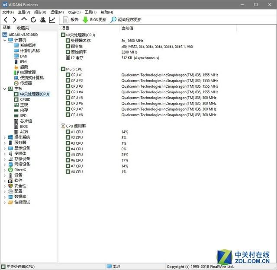The height and width of the screenshot is (270, 277).
Task: Expand the 性能测试 tree node
Action: click(5, 202)
